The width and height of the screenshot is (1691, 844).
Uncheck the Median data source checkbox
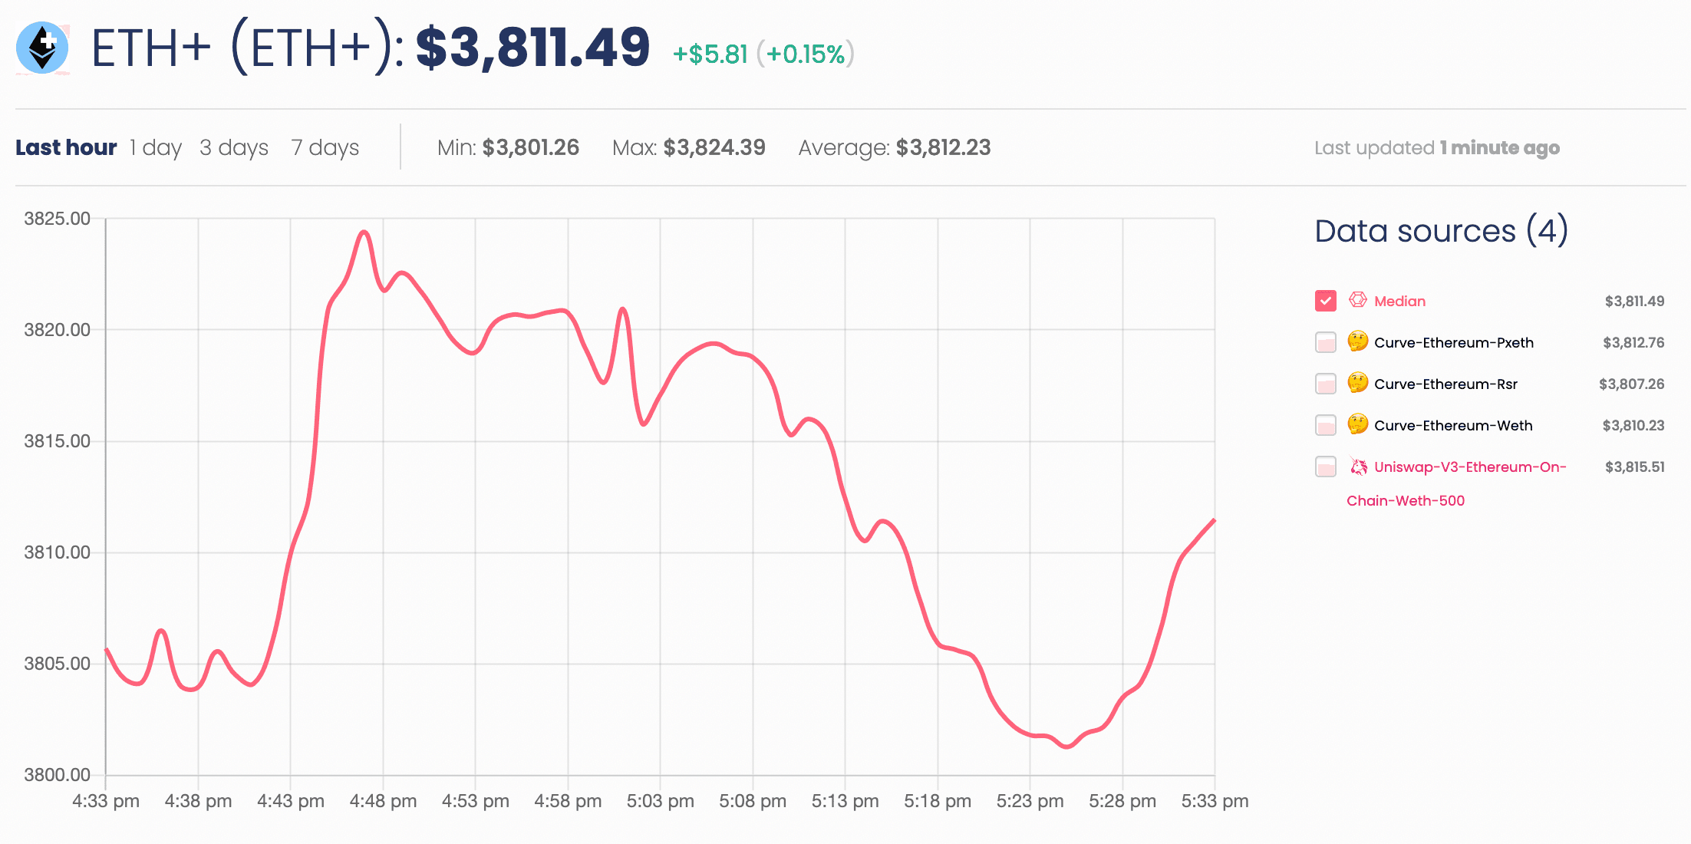pyautogui.click(x=1325, y=301)
